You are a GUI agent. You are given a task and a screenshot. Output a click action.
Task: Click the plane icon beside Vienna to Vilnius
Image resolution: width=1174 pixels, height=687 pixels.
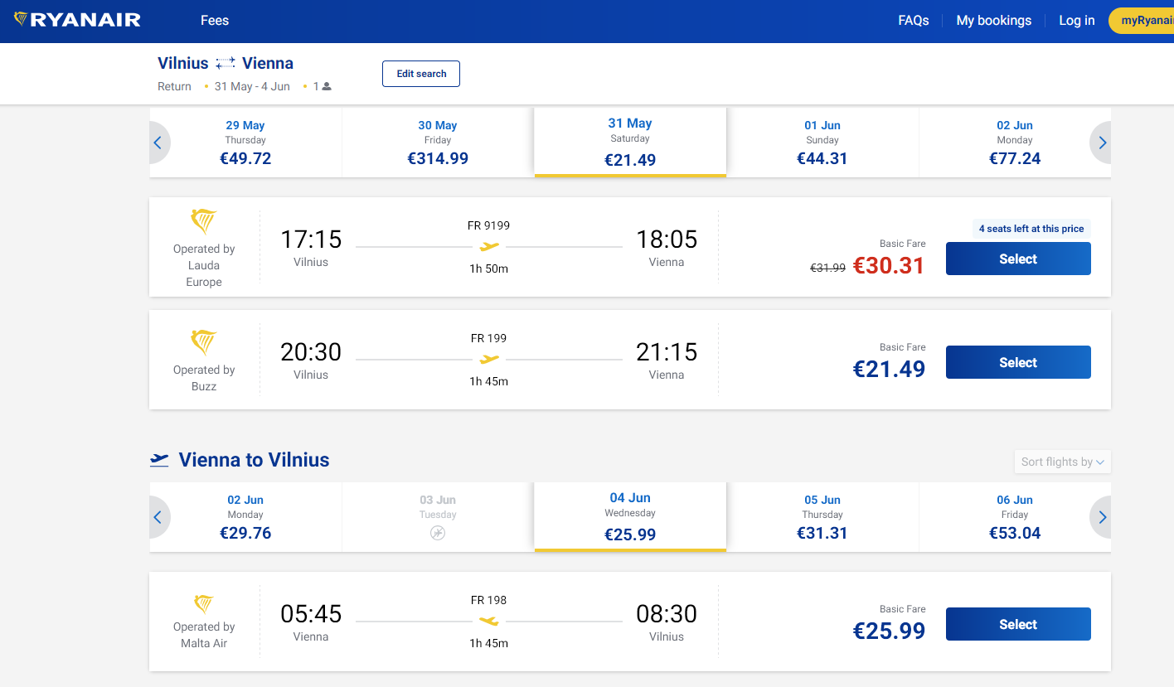pyautogui.click(x=159, y=460)
